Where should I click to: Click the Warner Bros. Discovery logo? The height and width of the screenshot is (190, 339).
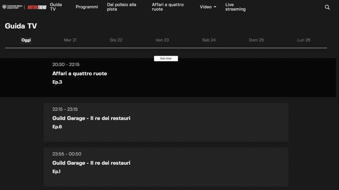click(12, 7)
